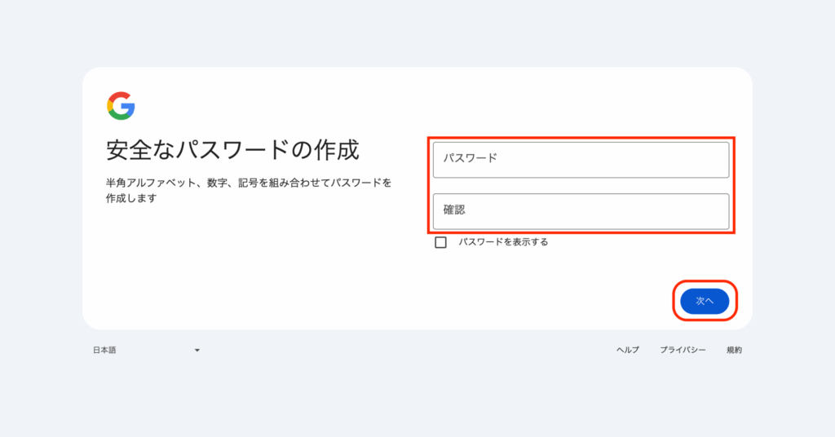Open the プライバシー link
The height and width of the screenshot is (437, 835).
pos(683,351)
